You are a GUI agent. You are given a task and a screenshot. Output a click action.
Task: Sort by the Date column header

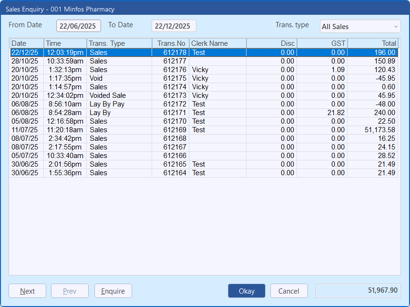[x=26, y=43]
